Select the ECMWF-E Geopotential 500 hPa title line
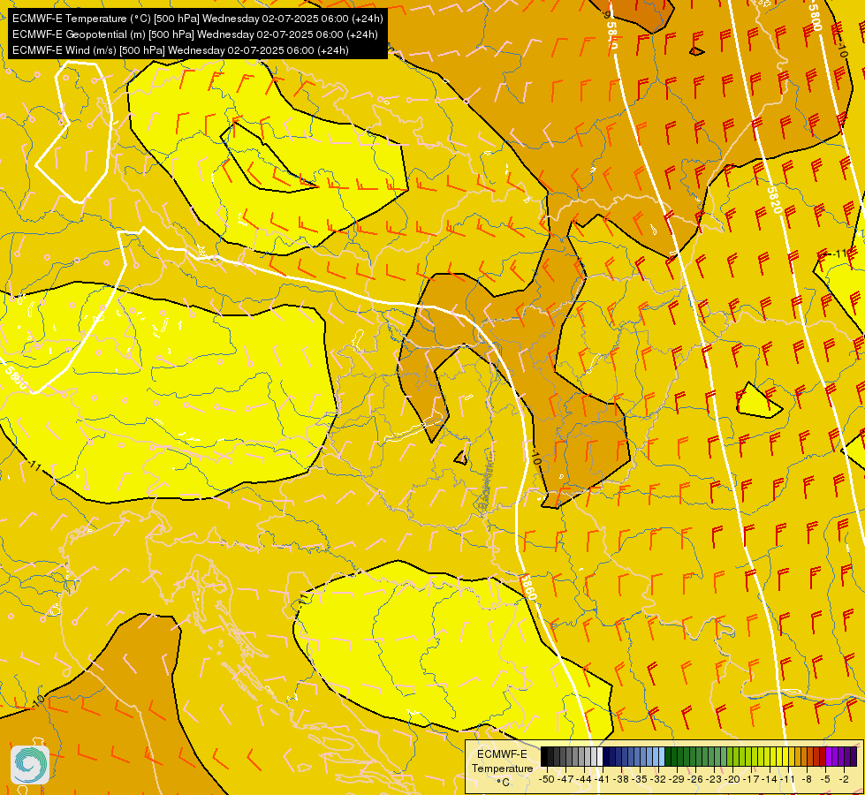 click(x=194, y=34)
